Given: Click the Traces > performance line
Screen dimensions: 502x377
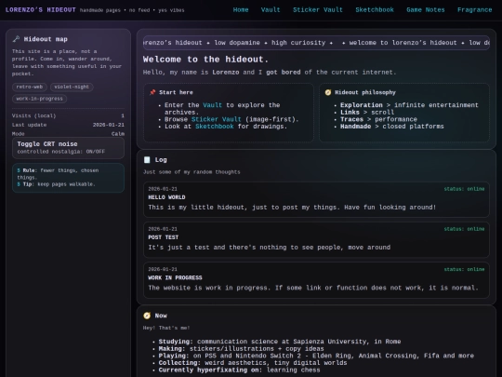Looking at the screenshot, I should [378, 119].
